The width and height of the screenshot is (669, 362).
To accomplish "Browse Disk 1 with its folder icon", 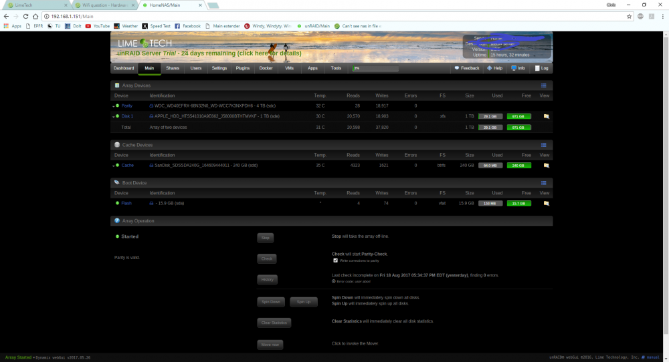I will pyautogui.click(x=546, y=116).
